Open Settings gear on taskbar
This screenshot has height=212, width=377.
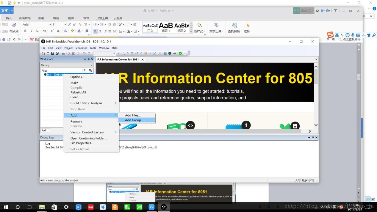point(66,207)
